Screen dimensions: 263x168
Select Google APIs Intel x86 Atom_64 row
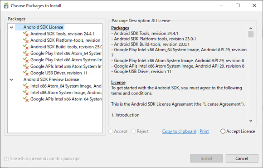[x=66, y=99]
